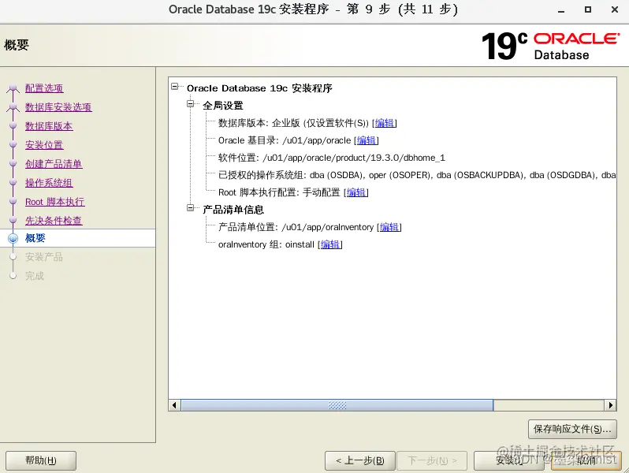This screenshot has height=473, width=629.
Task: Click the 数据库安装选项 step bullet icon
Action: point(13,106)
